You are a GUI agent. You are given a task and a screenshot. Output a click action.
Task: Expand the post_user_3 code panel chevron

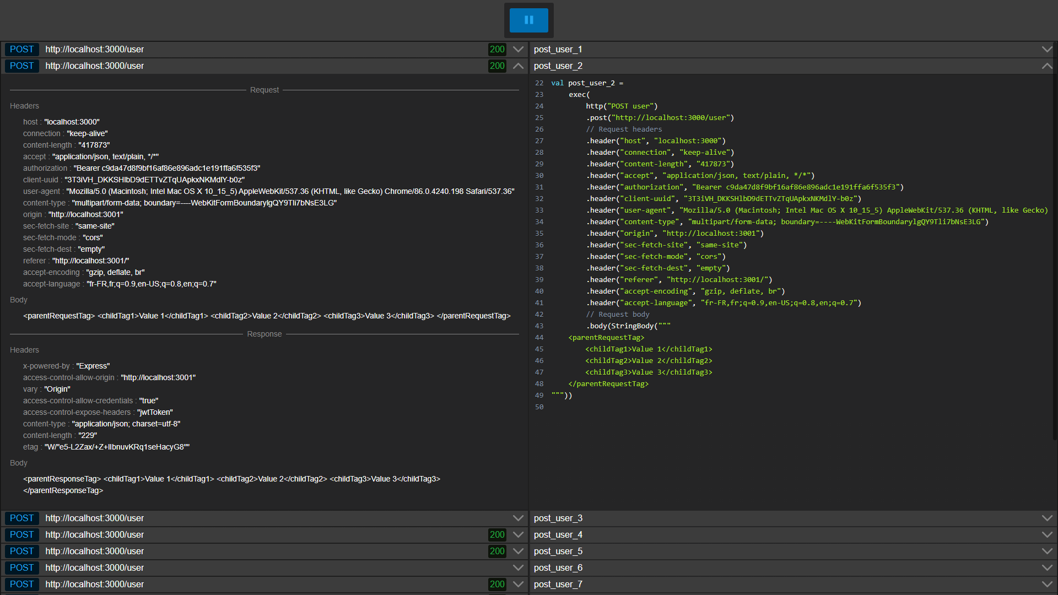(1047, 518)
